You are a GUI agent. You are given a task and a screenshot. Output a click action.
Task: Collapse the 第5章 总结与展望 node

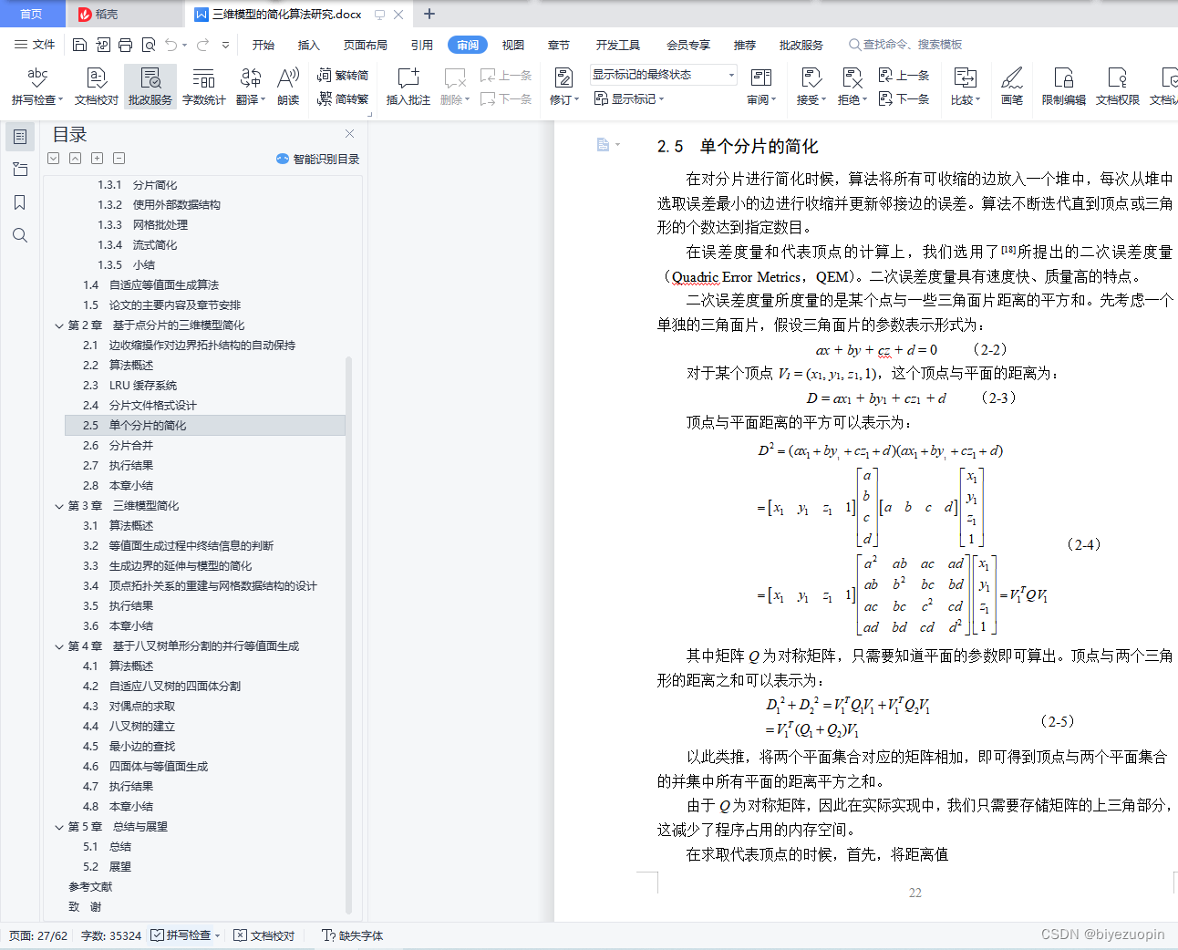pos(58,827)
